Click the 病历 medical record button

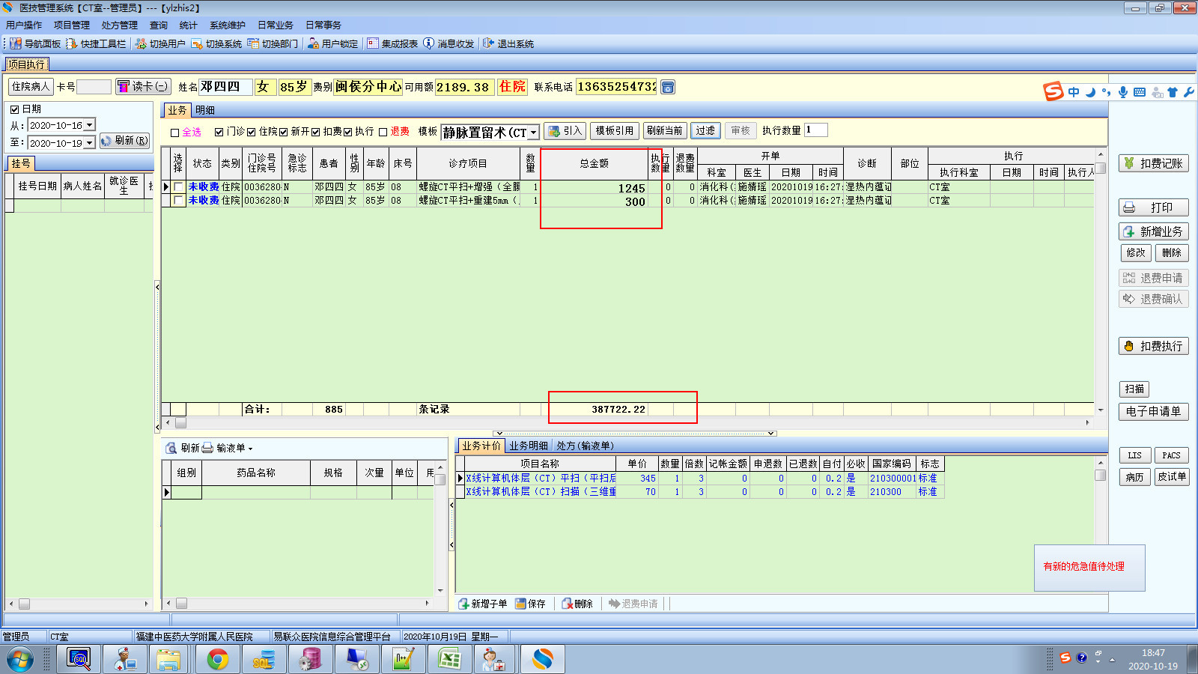coord(1135,477)
